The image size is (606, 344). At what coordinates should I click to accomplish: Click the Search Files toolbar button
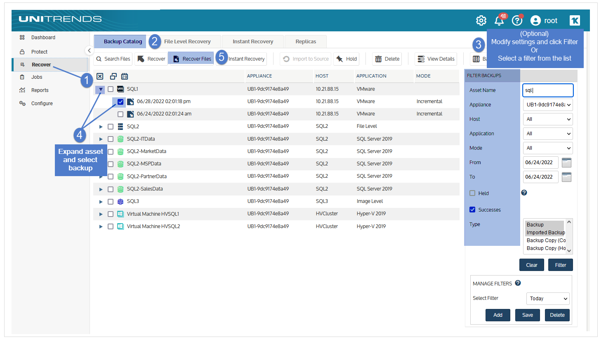pos(113,59)
